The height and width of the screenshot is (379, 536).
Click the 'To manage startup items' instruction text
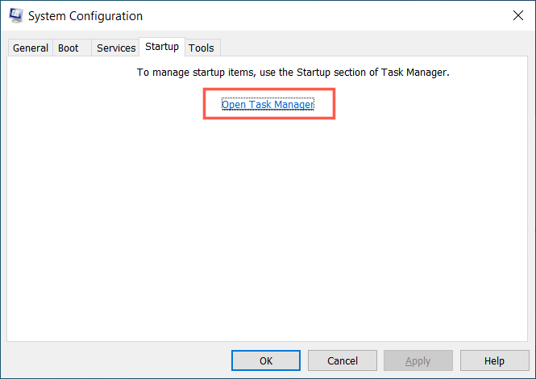pyautogui.click(x=293, y=73)
